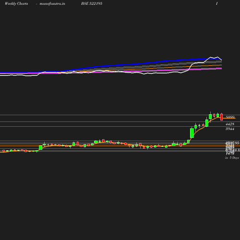Click the 'munafasutra.in' site label
Screen dimensions: 240x240
click(x=52, y=4)
